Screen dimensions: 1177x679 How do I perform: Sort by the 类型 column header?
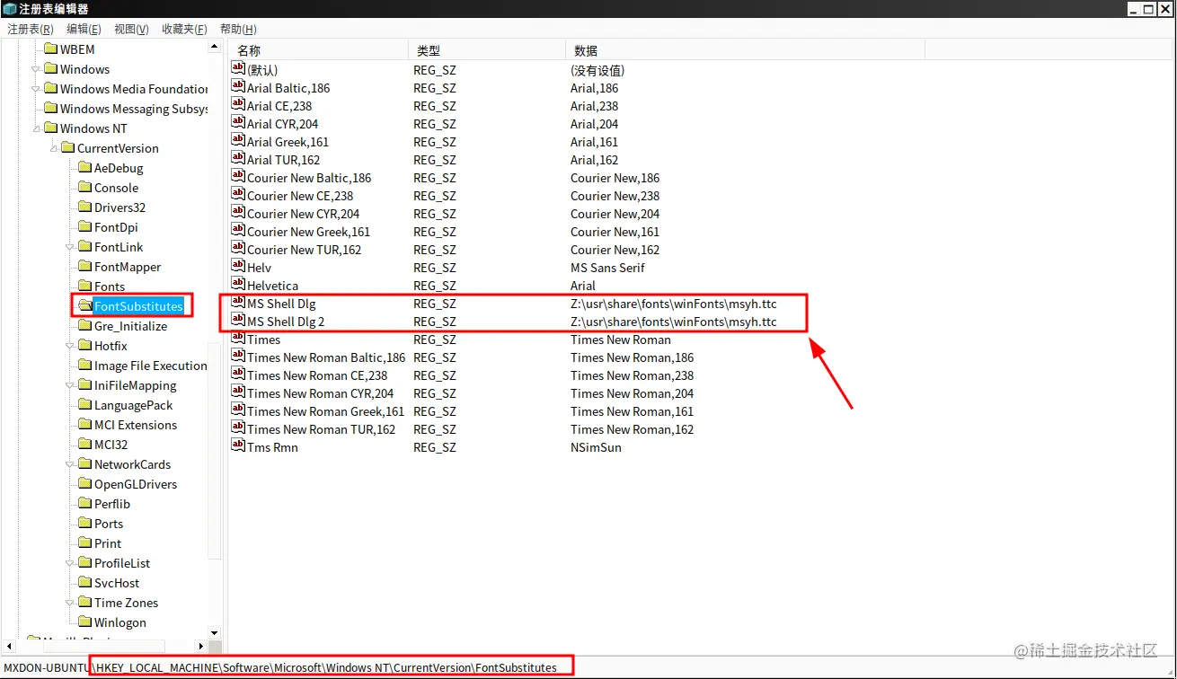(487, 51)
